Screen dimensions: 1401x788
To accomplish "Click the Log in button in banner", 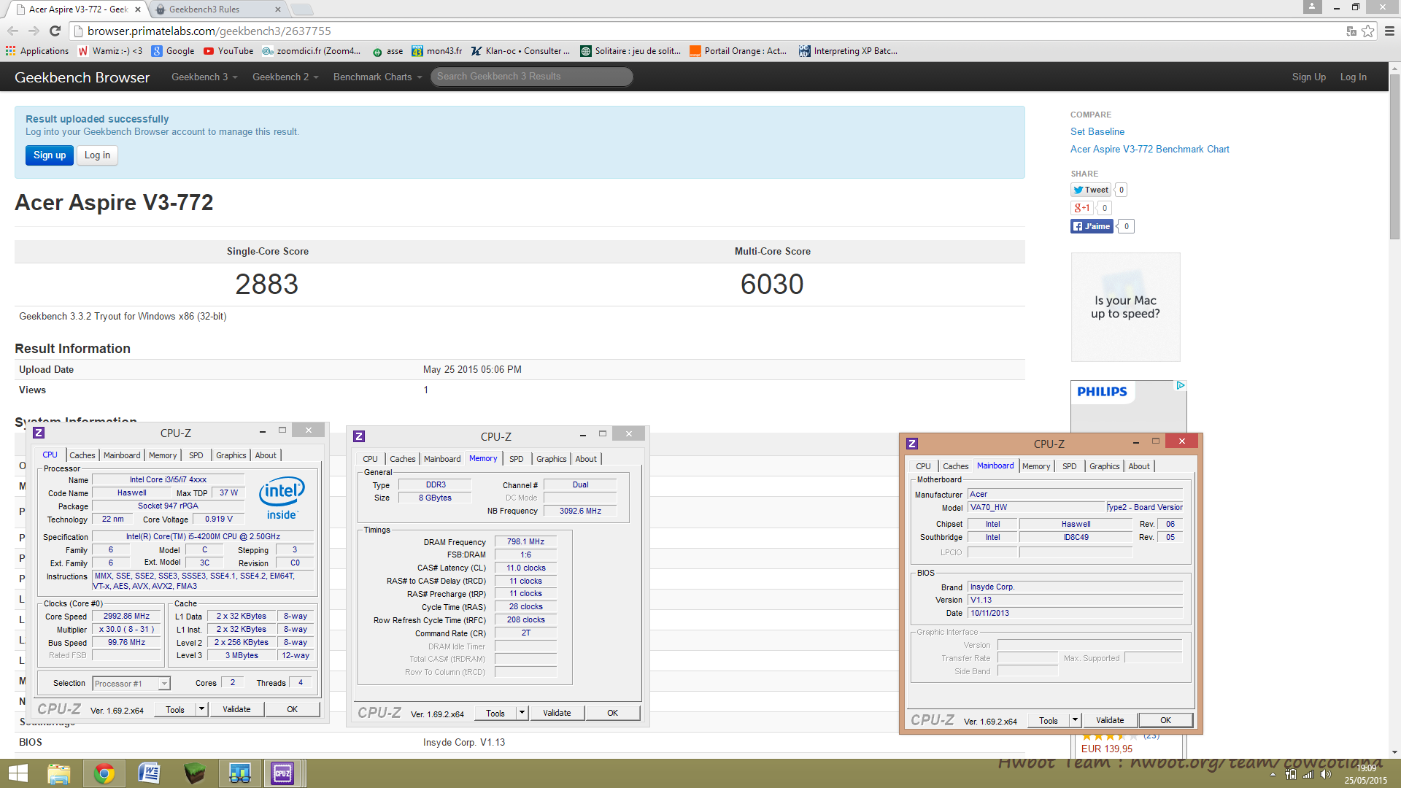I will pyautogui.click(x=97, y=155).
